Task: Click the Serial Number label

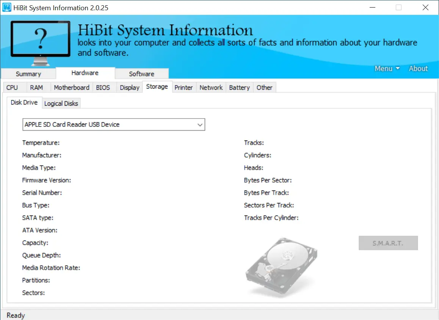Action: pyautogui.click(x=42, y=193)
